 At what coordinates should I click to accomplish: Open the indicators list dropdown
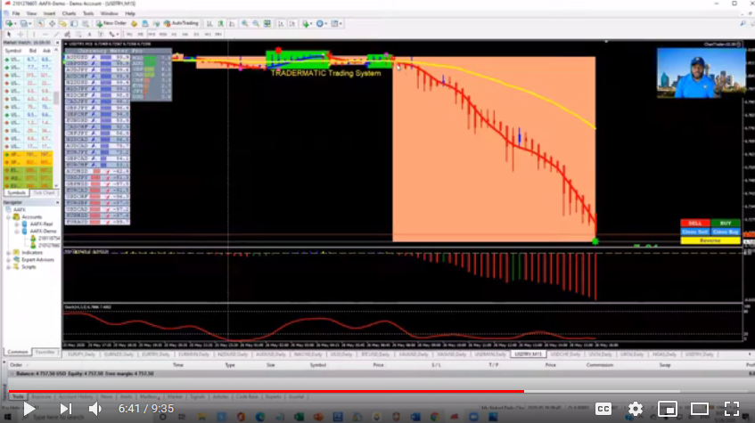pyautogui.click(x=307, y=23)
